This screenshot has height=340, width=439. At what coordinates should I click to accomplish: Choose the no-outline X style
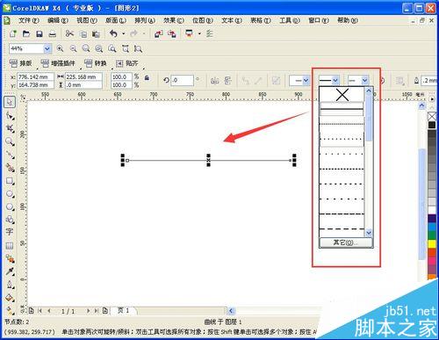coord(342,95)
